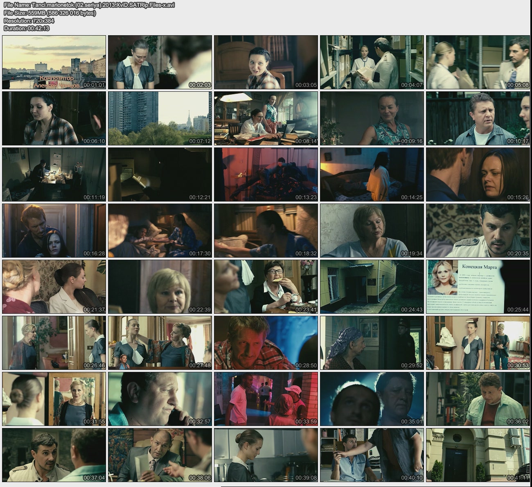Select the 00:32:57 frame of man on phone
Screen dimensions: 532x487
[160, 399]
